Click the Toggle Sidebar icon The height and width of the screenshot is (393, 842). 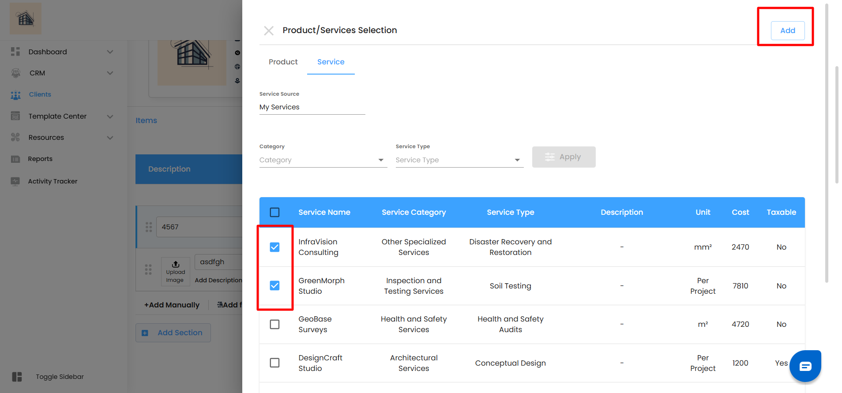pos(17,377)
